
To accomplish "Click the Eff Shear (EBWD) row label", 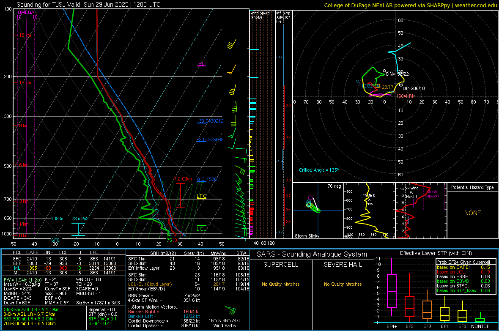I will coord(146,289).
